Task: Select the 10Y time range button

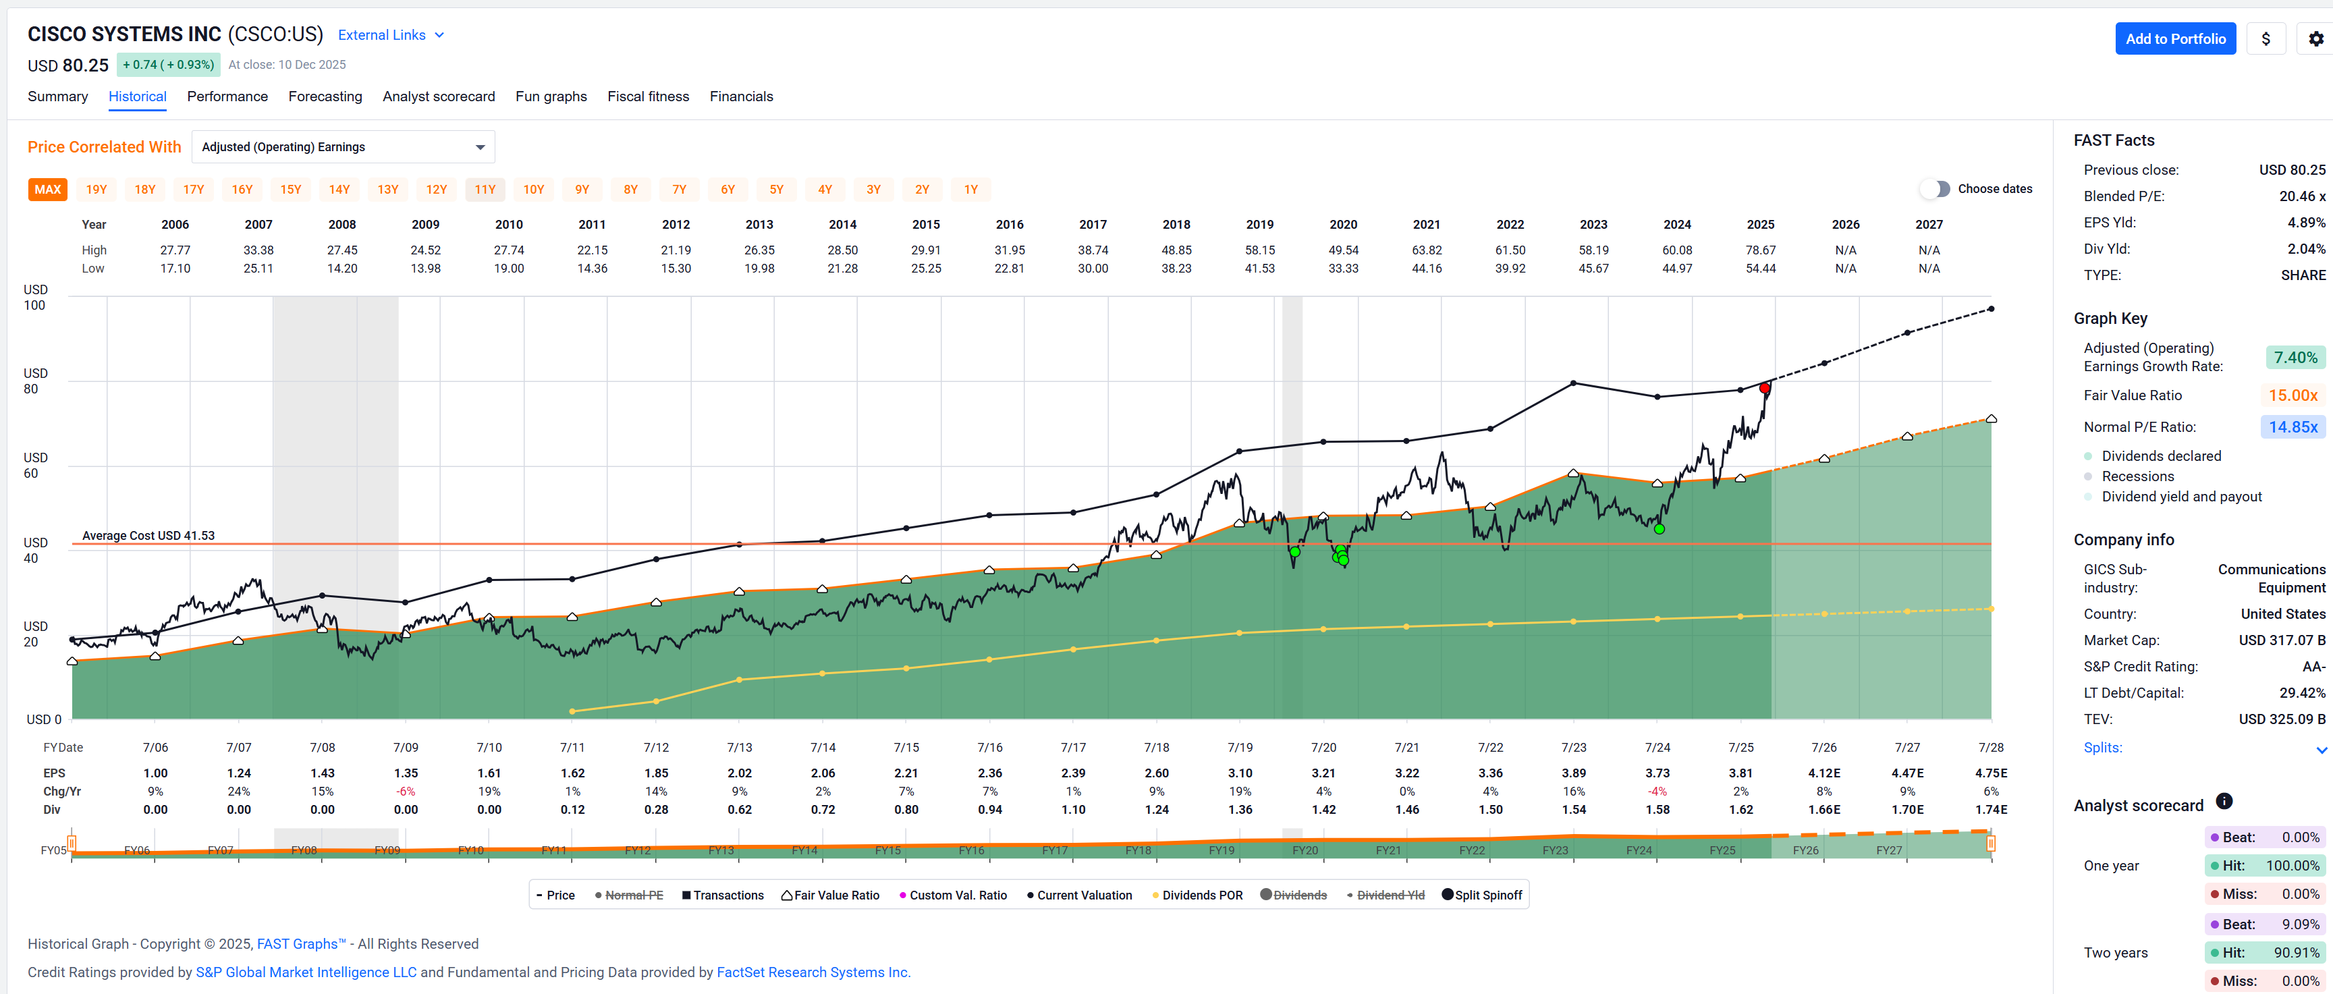Action: coord(533,190)
